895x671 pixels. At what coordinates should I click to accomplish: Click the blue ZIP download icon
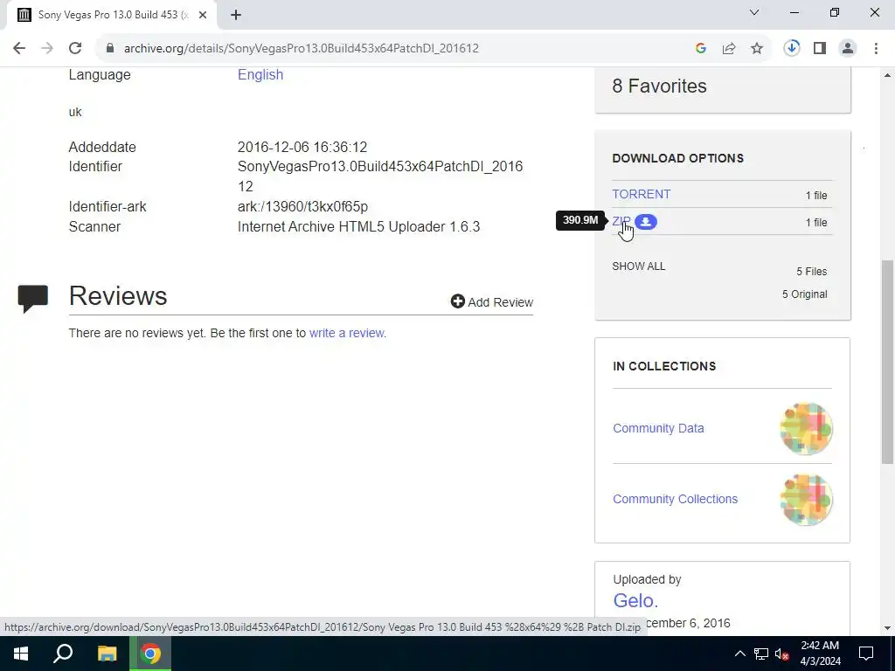(646, 221)
